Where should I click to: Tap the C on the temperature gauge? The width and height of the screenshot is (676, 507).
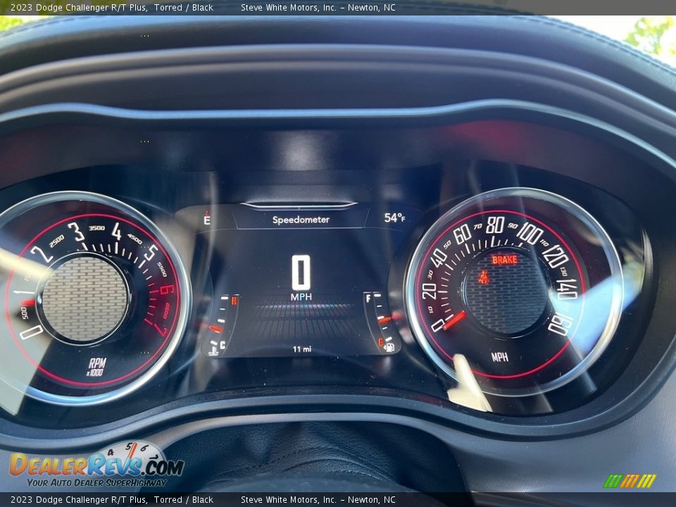[223, 345]
